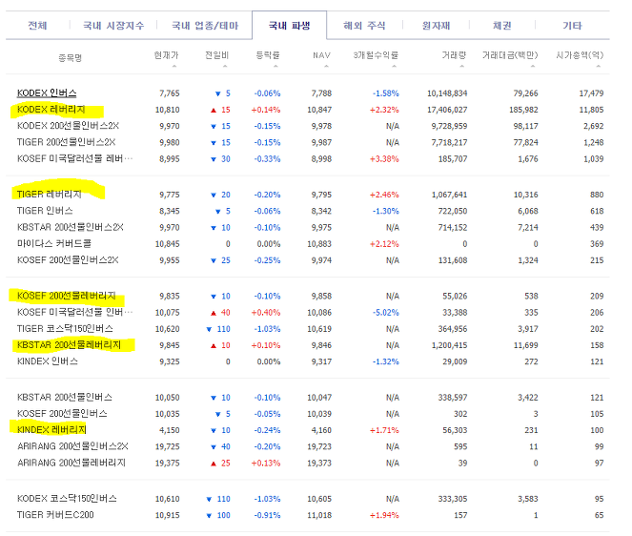Select KOSEF 미국달러선물 인버… row name
This screenshot has height=536, width=632.
(74, 312)
